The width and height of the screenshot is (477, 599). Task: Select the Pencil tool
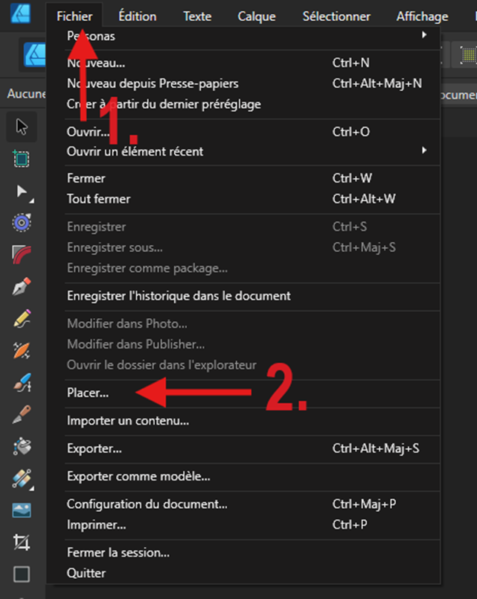coord(22,319)
